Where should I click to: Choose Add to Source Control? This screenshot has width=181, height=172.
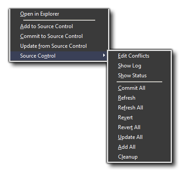[59, 26]
